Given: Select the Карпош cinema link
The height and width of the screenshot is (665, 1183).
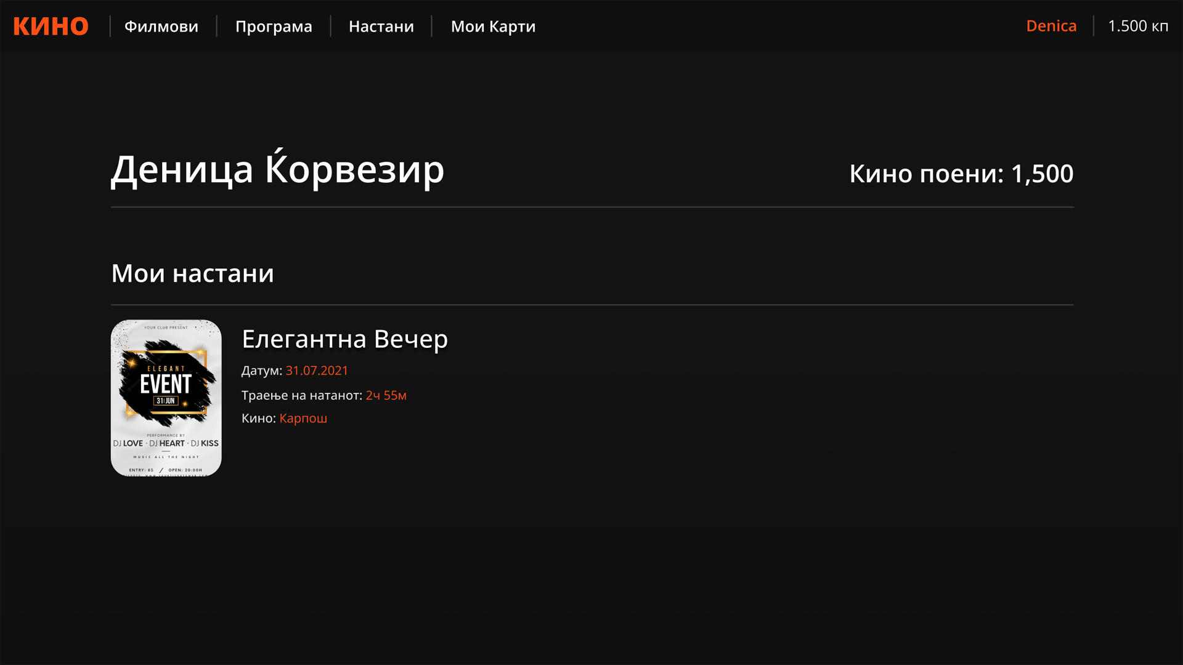Looking at the screenshot, I should coord(303,419).
